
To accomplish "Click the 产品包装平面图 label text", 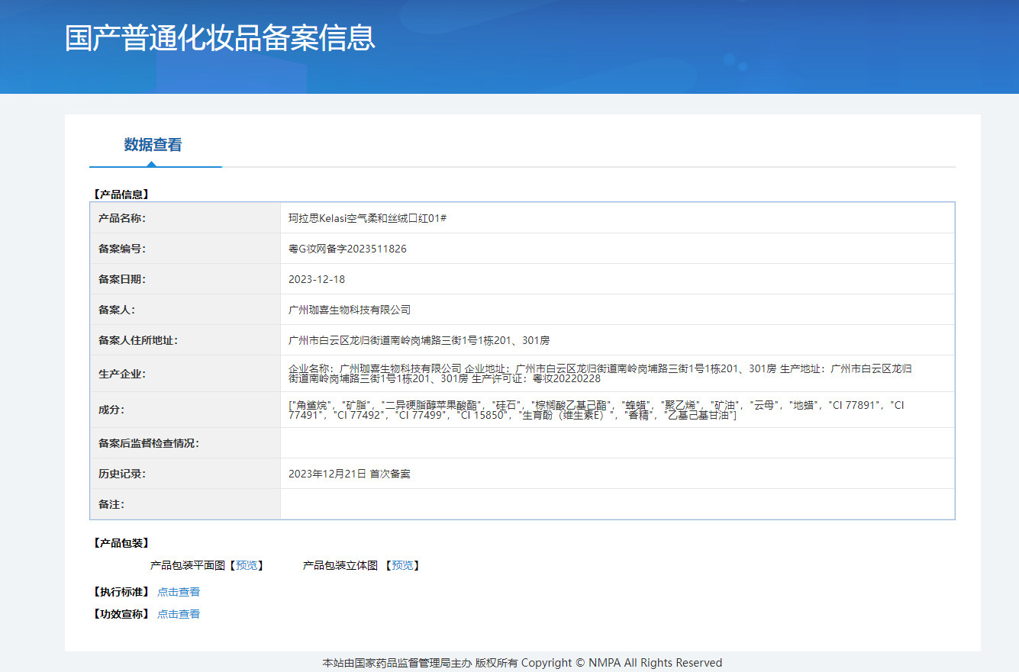I will click(188, 565).
